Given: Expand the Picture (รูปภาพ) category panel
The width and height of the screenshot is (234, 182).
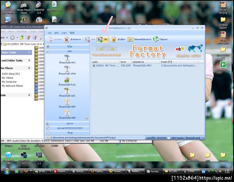Looking at the screenshot, I should (x=67, y=123).
